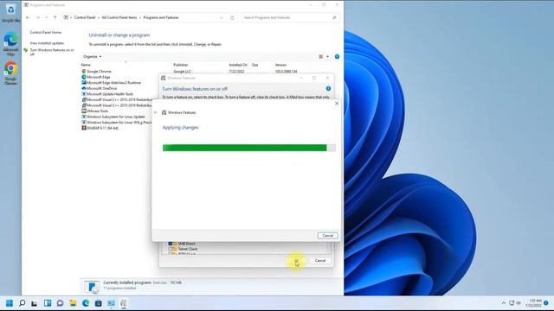Click the change view icon in toolbar

tap(321, 56)
